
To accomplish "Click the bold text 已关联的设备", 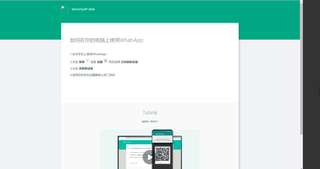I will (x=129, y=62).
